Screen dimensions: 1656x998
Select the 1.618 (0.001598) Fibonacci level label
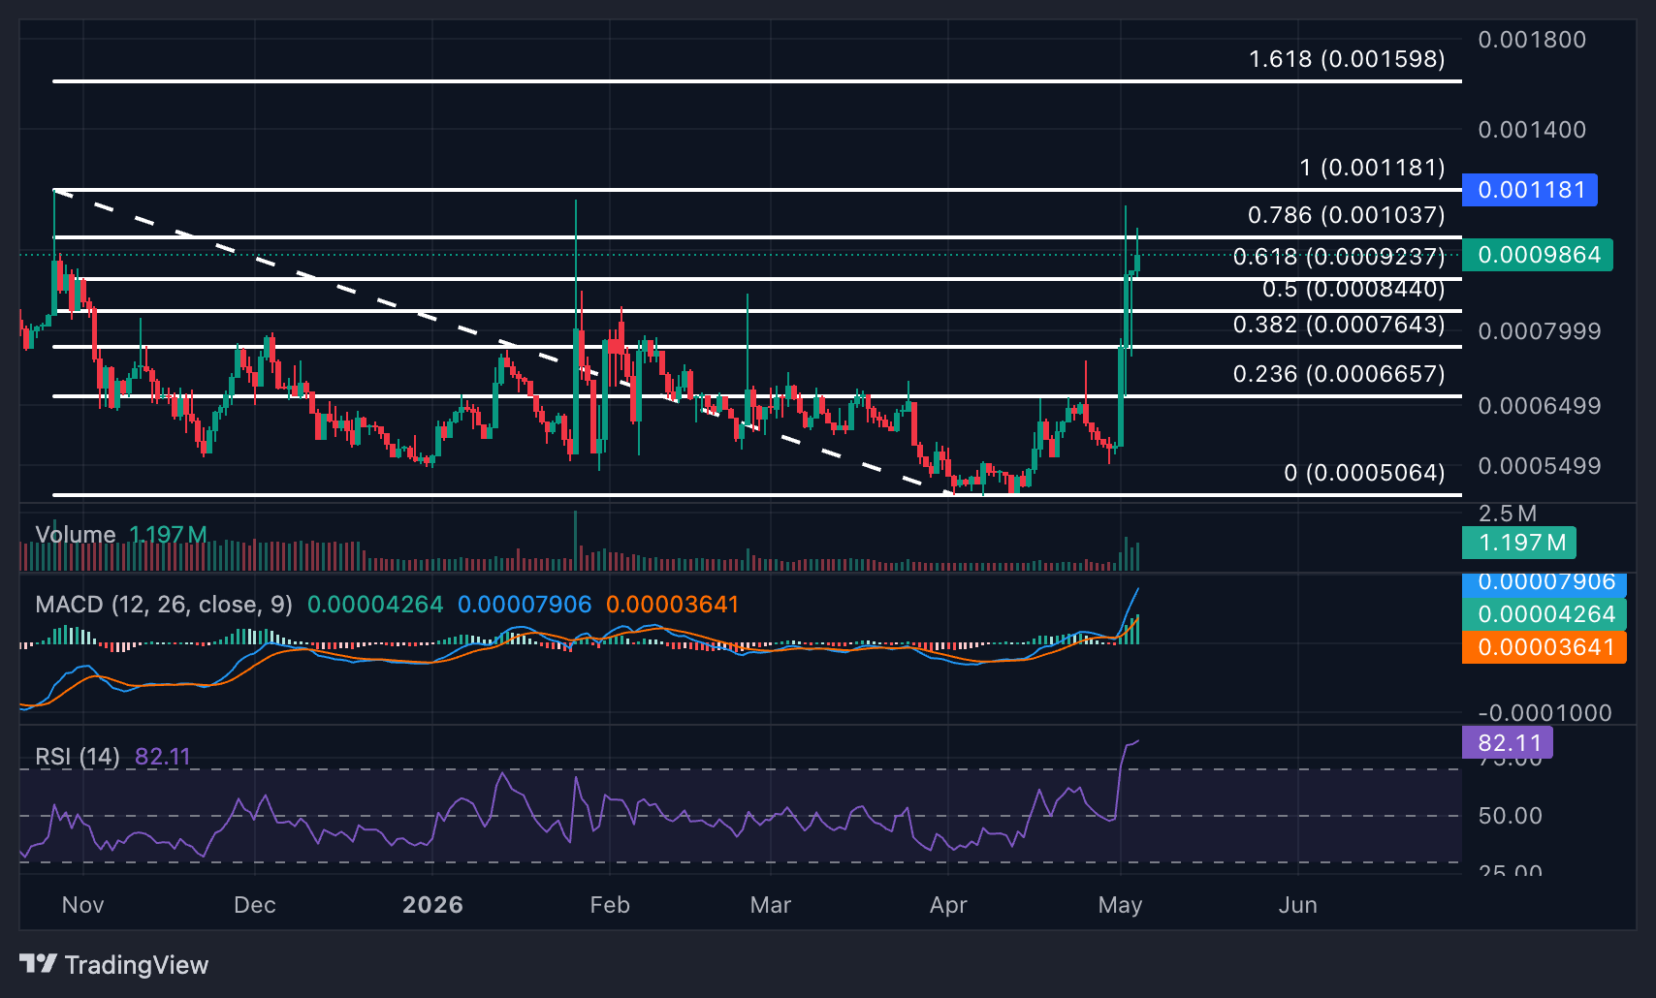click(x=1347, y=59)
